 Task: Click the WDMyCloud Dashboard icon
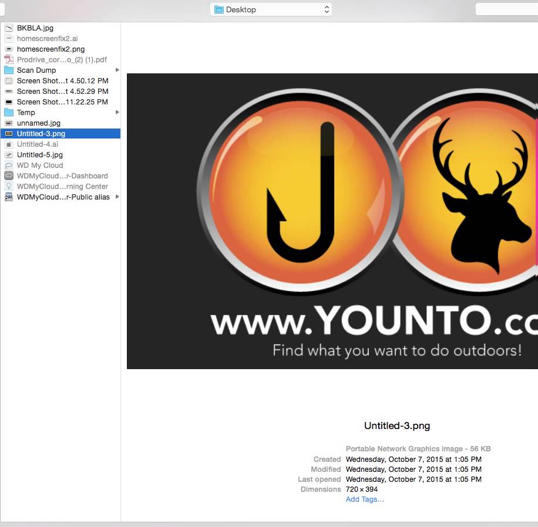click(x=9, y=176)
